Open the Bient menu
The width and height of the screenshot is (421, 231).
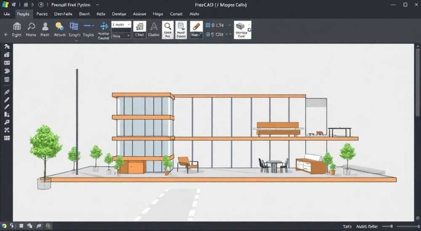click(84, 14)
